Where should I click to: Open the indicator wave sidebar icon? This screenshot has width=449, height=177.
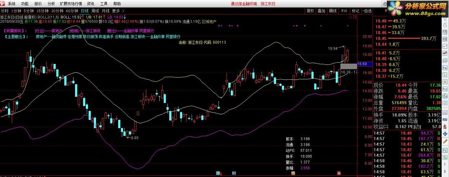coord(445,113)
